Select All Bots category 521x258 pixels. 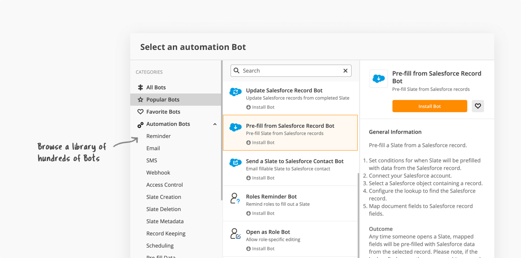(x=176, y=87)
